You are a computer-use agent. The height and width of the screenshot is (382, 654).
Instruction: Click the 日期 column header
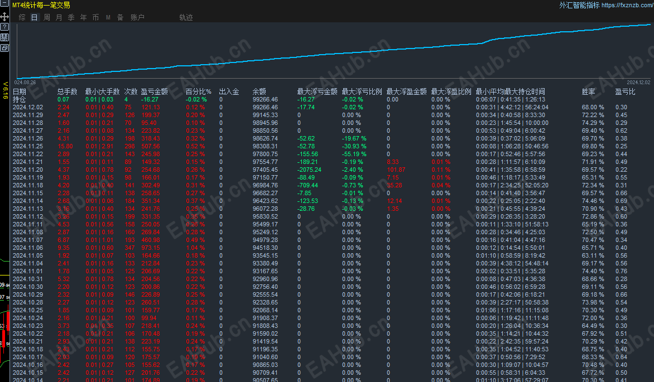19,92
